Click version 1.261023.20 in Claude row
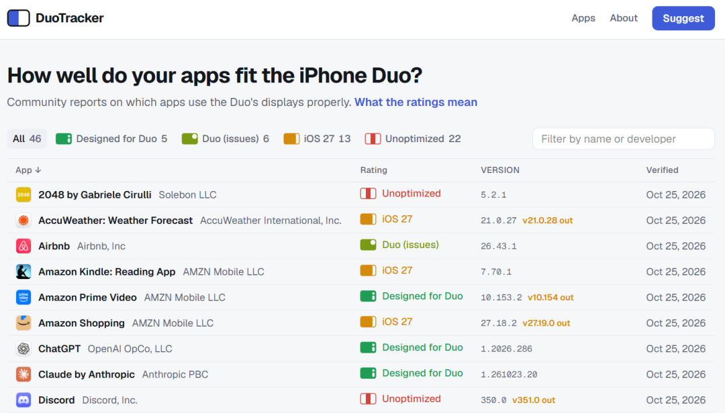The height and width of the screenshot is (413, 725). point(509,374)
